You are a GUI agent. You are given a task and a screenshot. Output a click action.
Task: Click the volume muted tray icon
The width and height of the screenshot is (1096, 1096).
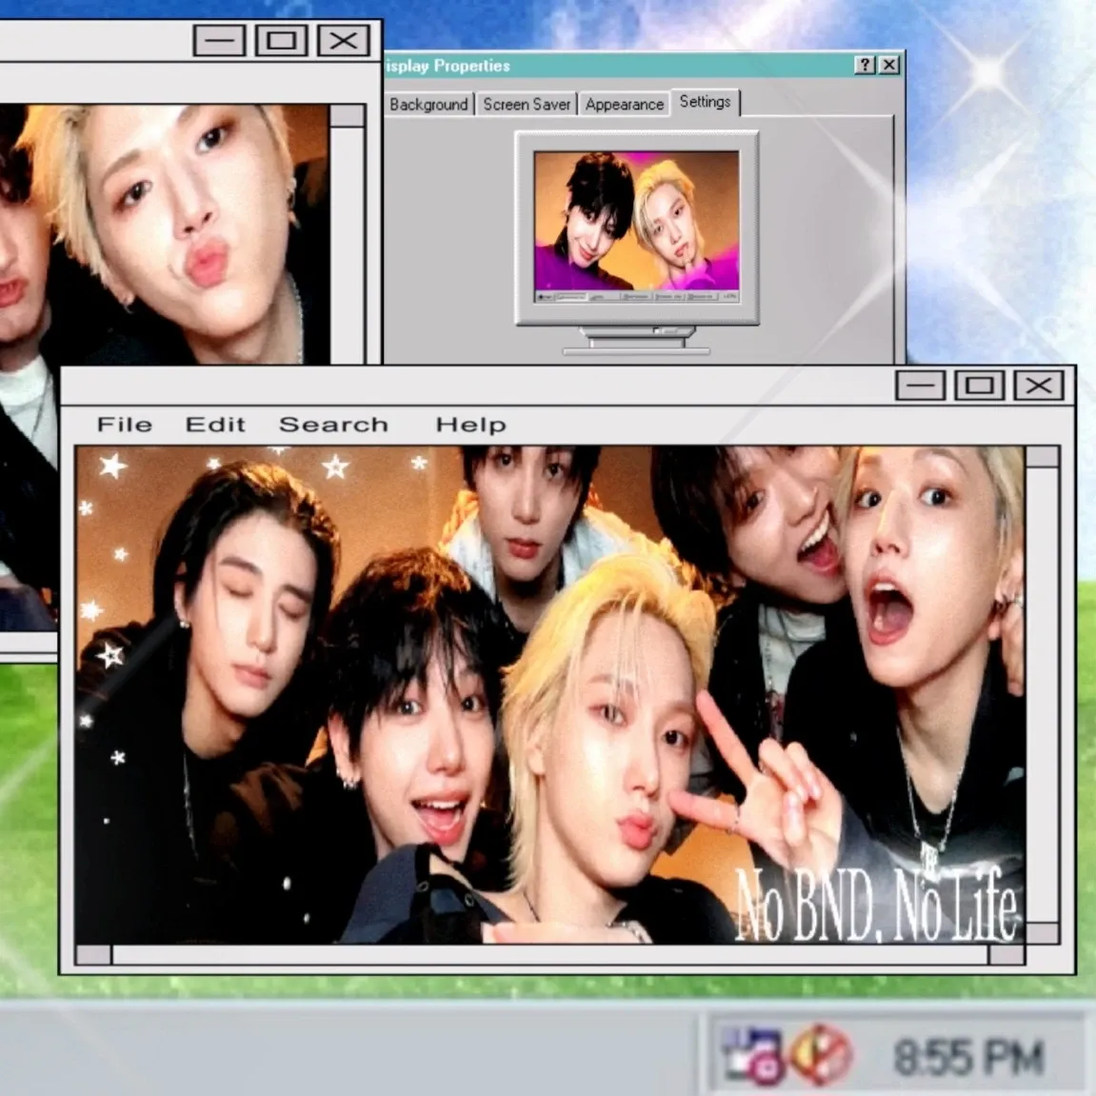click(x=822, y=1054)
